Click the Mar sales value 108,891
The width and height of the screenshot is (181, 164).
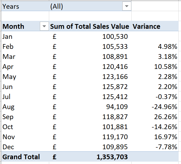(x=115, y=57)
